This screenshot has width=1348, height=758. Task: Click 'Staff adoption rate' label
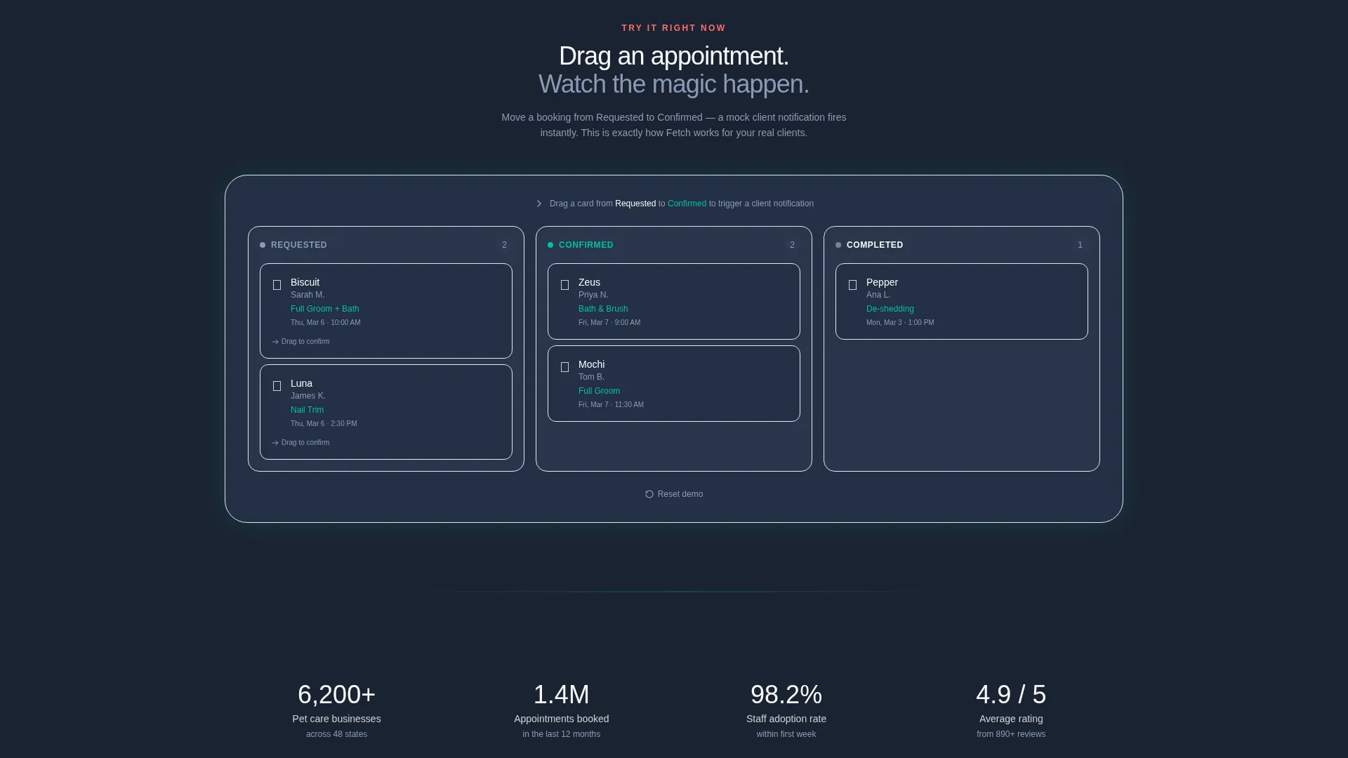pyautogui.click(x=786, y=719)
